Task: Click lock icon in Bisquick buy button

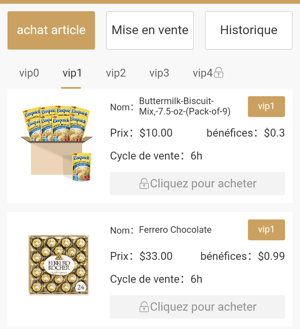Action: pyautogui.click(x=144, y=184)
